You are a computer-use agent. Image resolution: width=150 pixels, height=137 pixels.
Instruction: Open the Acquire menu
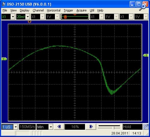81,10
